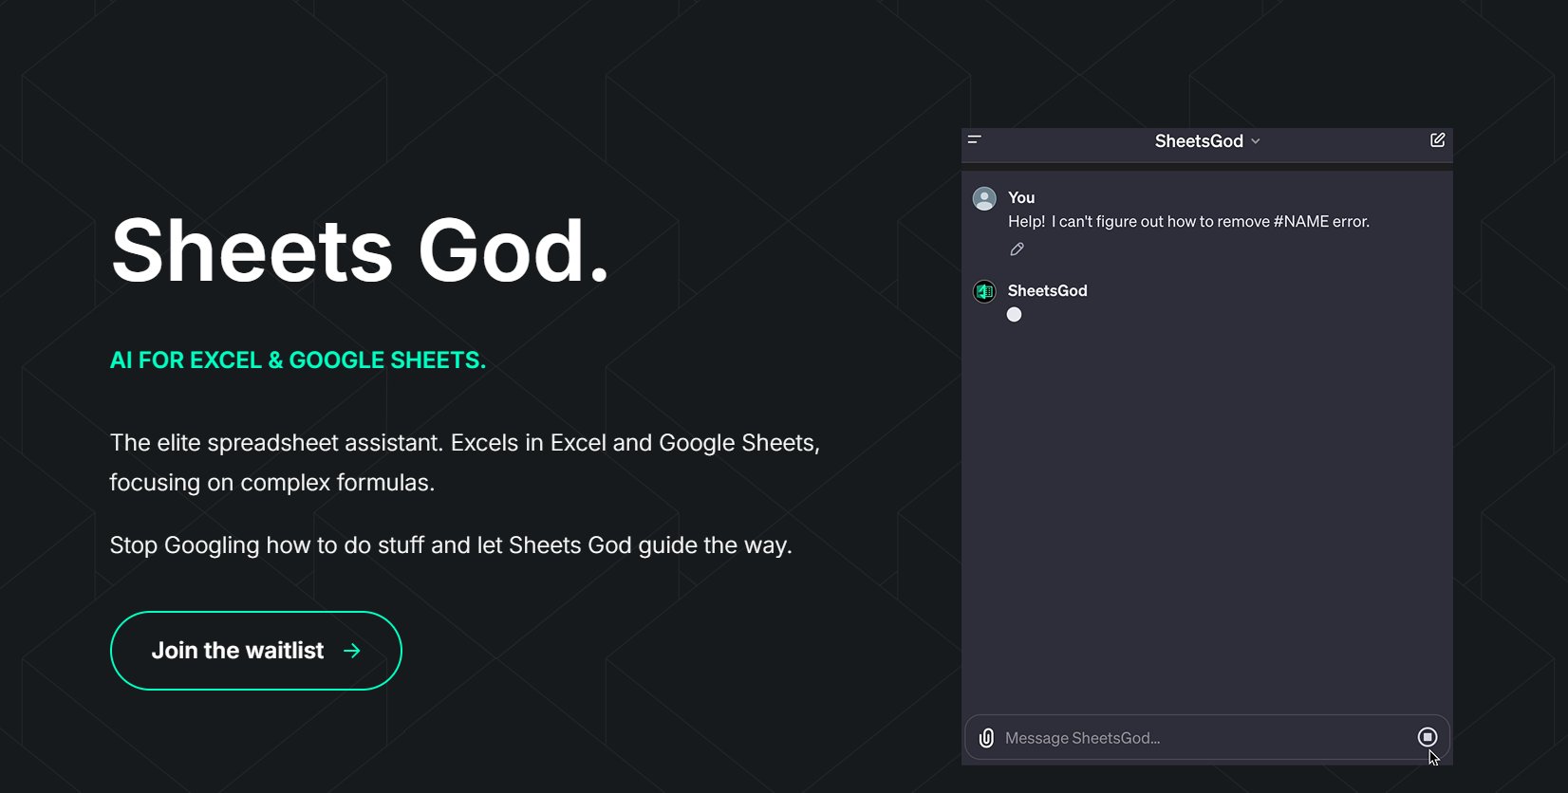Click the large "Sheets God." heading
This screenshot has width=1568, height=793.
[359, 251]
